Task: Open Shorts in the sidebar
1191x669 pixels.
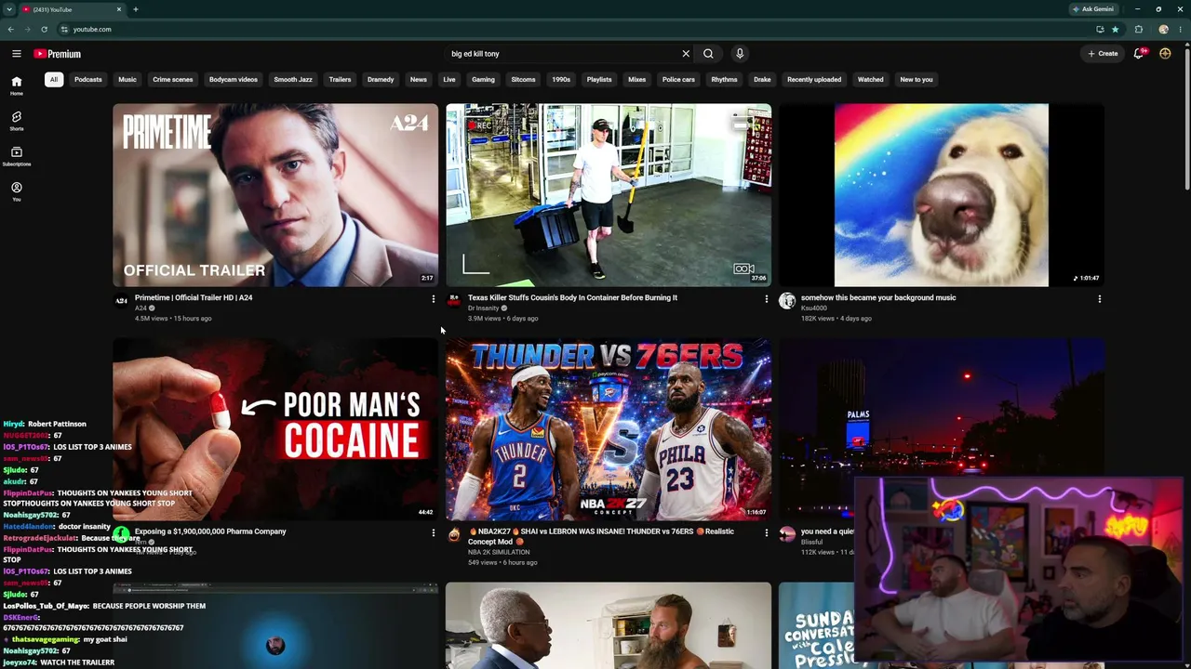Action: tap(17, 121)
